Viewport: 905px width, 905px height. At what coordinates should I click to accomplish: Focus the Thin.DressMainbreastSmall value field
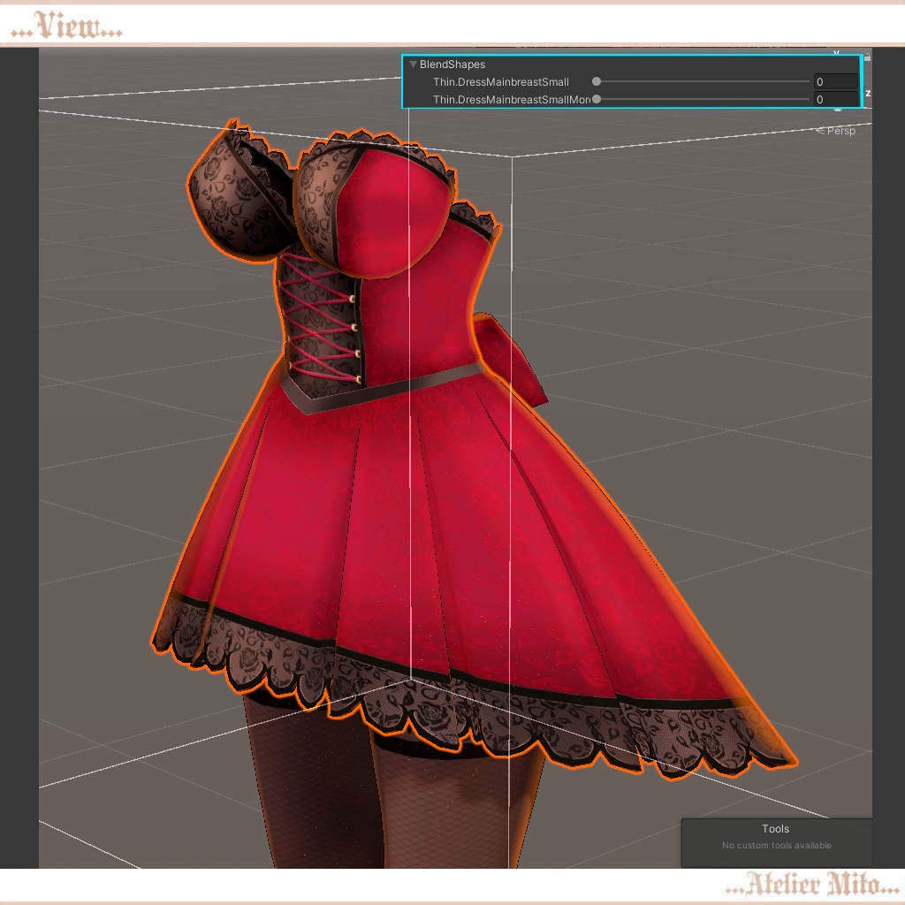point(835,82)
